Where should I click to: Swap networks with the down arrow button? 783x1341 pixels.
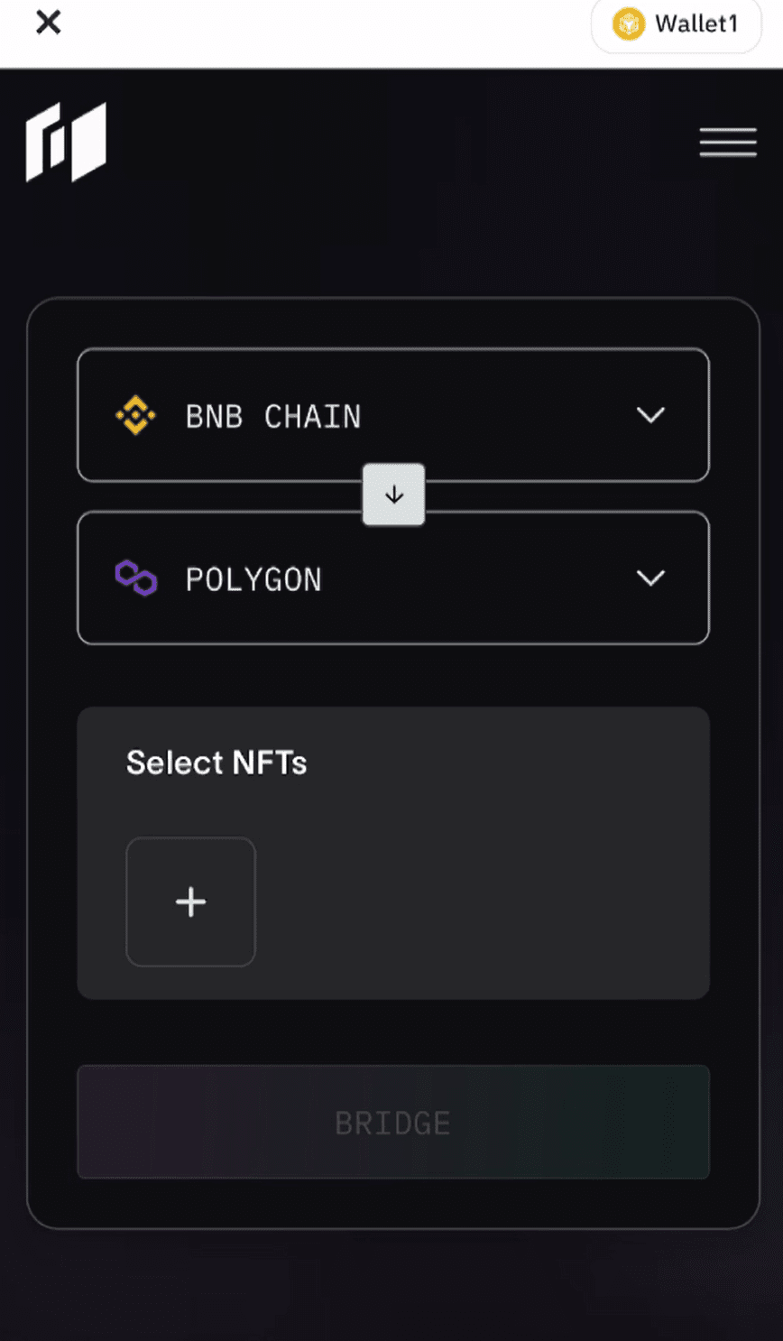[x=393, y=495]
